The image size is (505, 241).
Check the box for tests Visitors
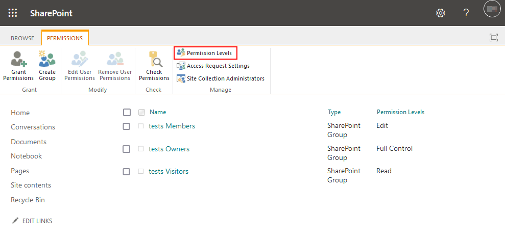pos(127,172)
